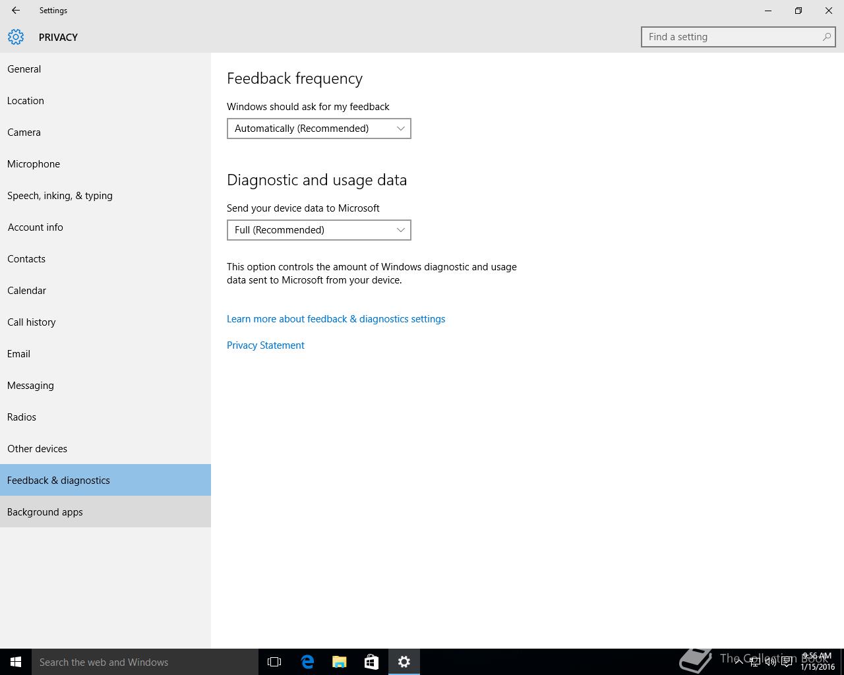Viewport: 844px width, 675px height.
Task: Open the Microphone privacy settings
Action: tap(105, 163)
